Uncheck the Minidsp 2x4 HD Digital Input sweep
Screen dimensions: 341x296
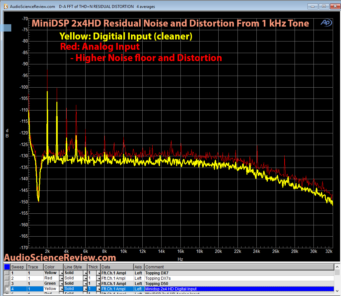pyautogui.click(x=7, y=289)
